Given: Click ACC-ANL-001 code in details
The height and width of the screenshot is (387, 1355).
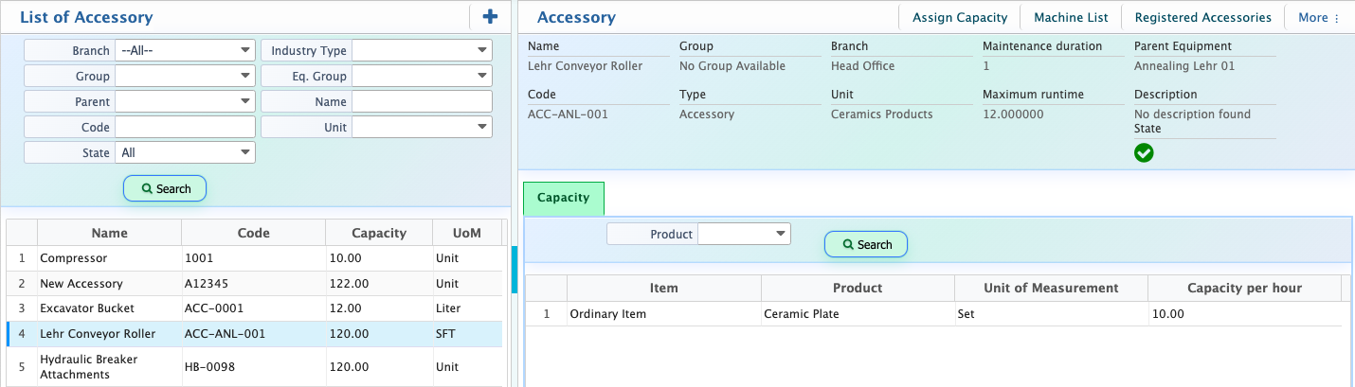Looking at the screenshot, I should point(568,114).
